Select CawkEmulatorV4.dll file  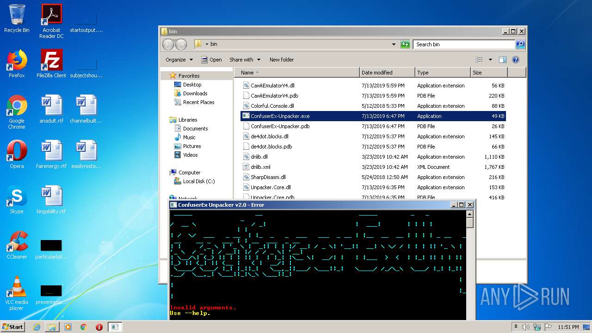click(373, 86)
